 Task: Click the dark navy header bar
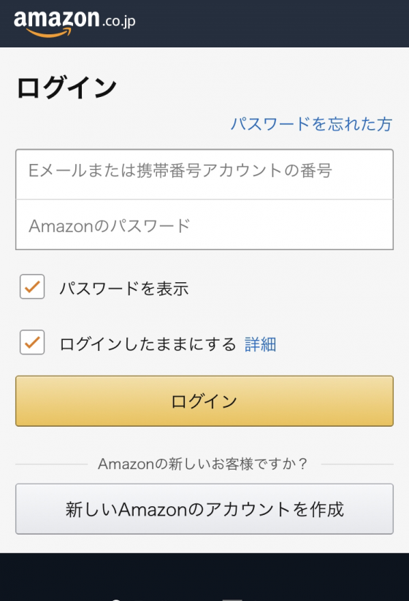[204, 23]
